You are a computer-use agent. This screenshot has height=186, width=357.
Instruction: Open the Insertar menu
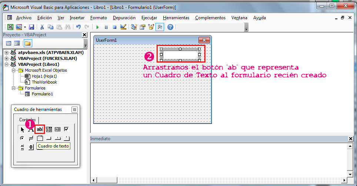[x=77, y=18]
